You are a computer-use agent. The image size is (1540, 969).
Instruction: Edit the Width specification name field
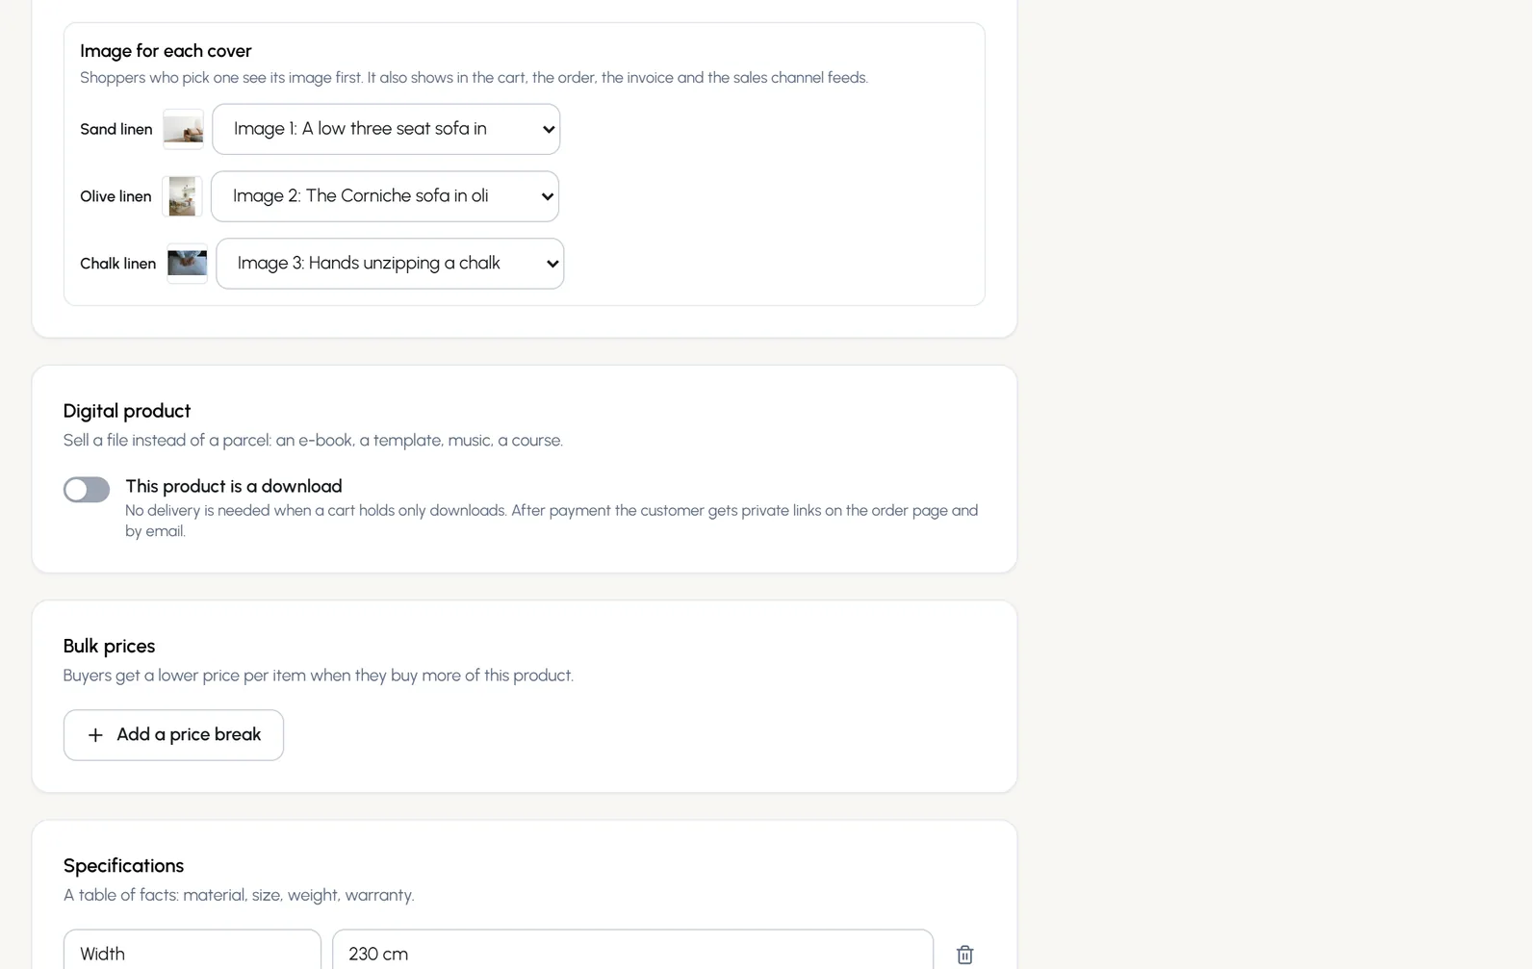point(192,950)
